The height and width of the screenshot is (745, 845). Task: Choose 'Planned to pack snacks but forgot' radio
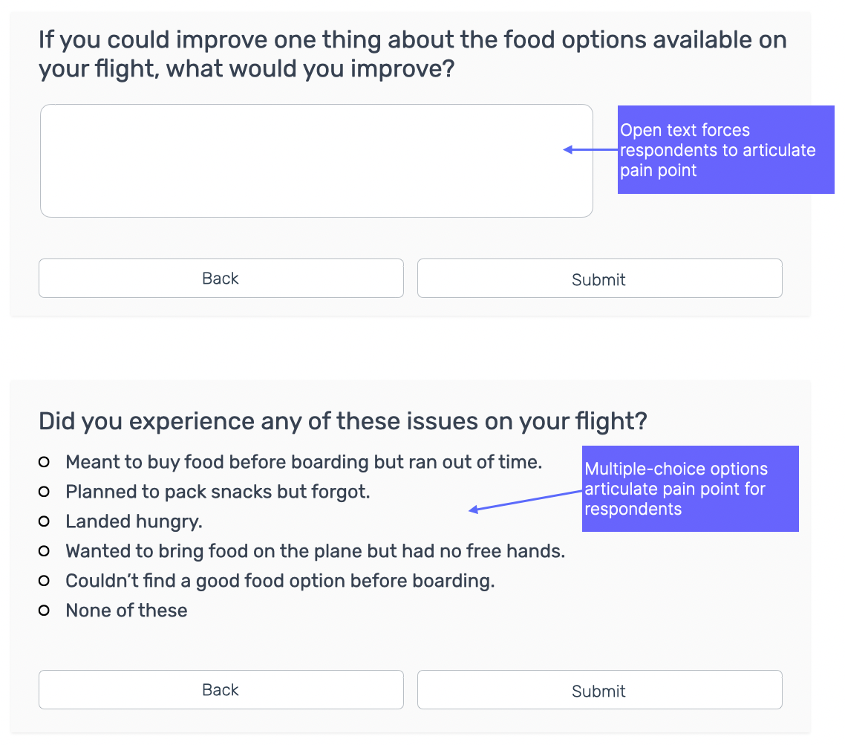click(x=44, y=492)
